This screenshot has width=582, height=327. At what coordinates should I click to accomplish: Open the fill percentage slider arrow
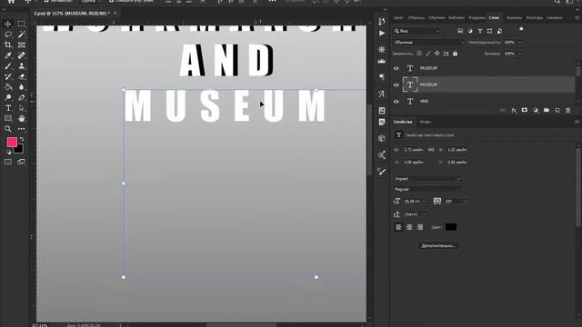(519, 54)
